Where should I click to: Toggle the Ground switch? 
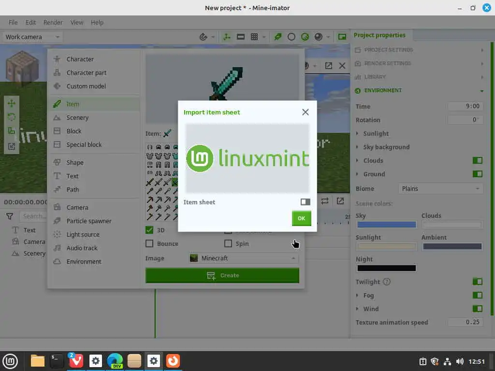point(477,174)
